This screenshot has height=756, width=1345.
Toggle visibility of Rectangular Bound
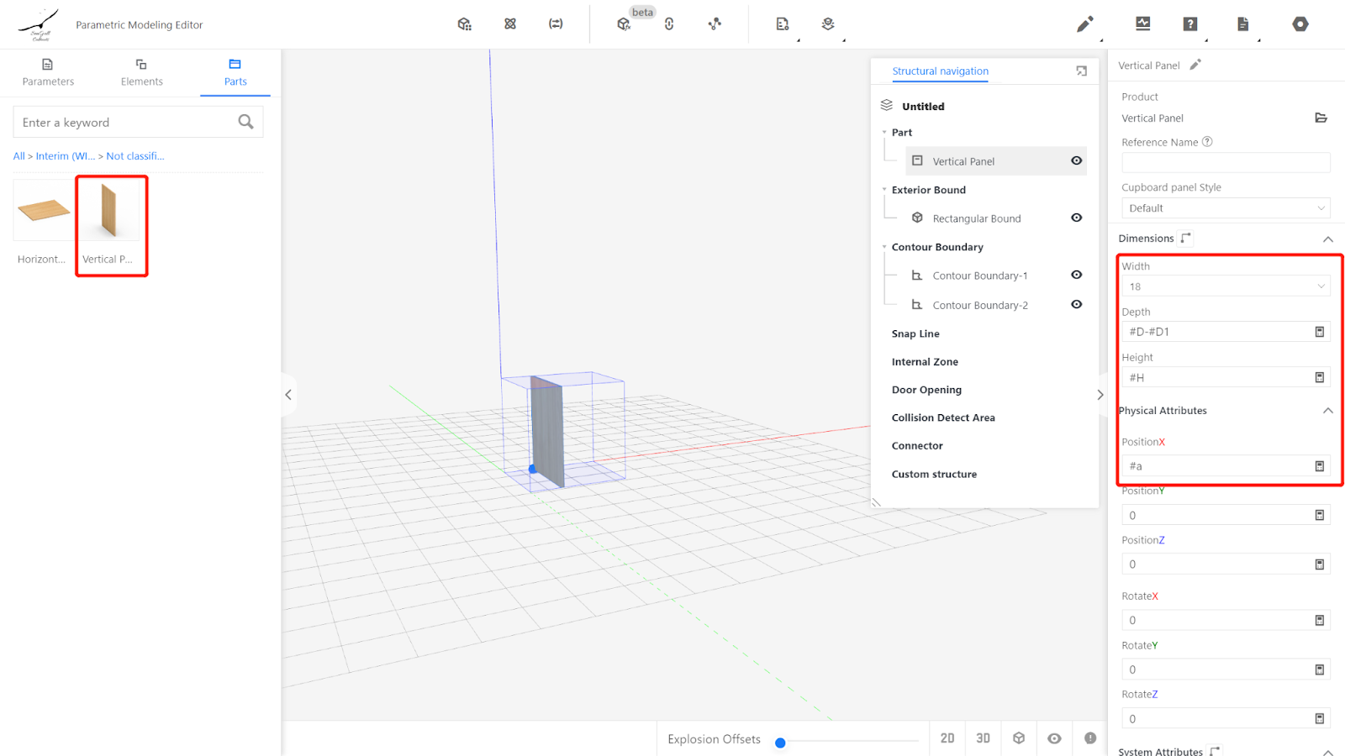coord(1076,218)
